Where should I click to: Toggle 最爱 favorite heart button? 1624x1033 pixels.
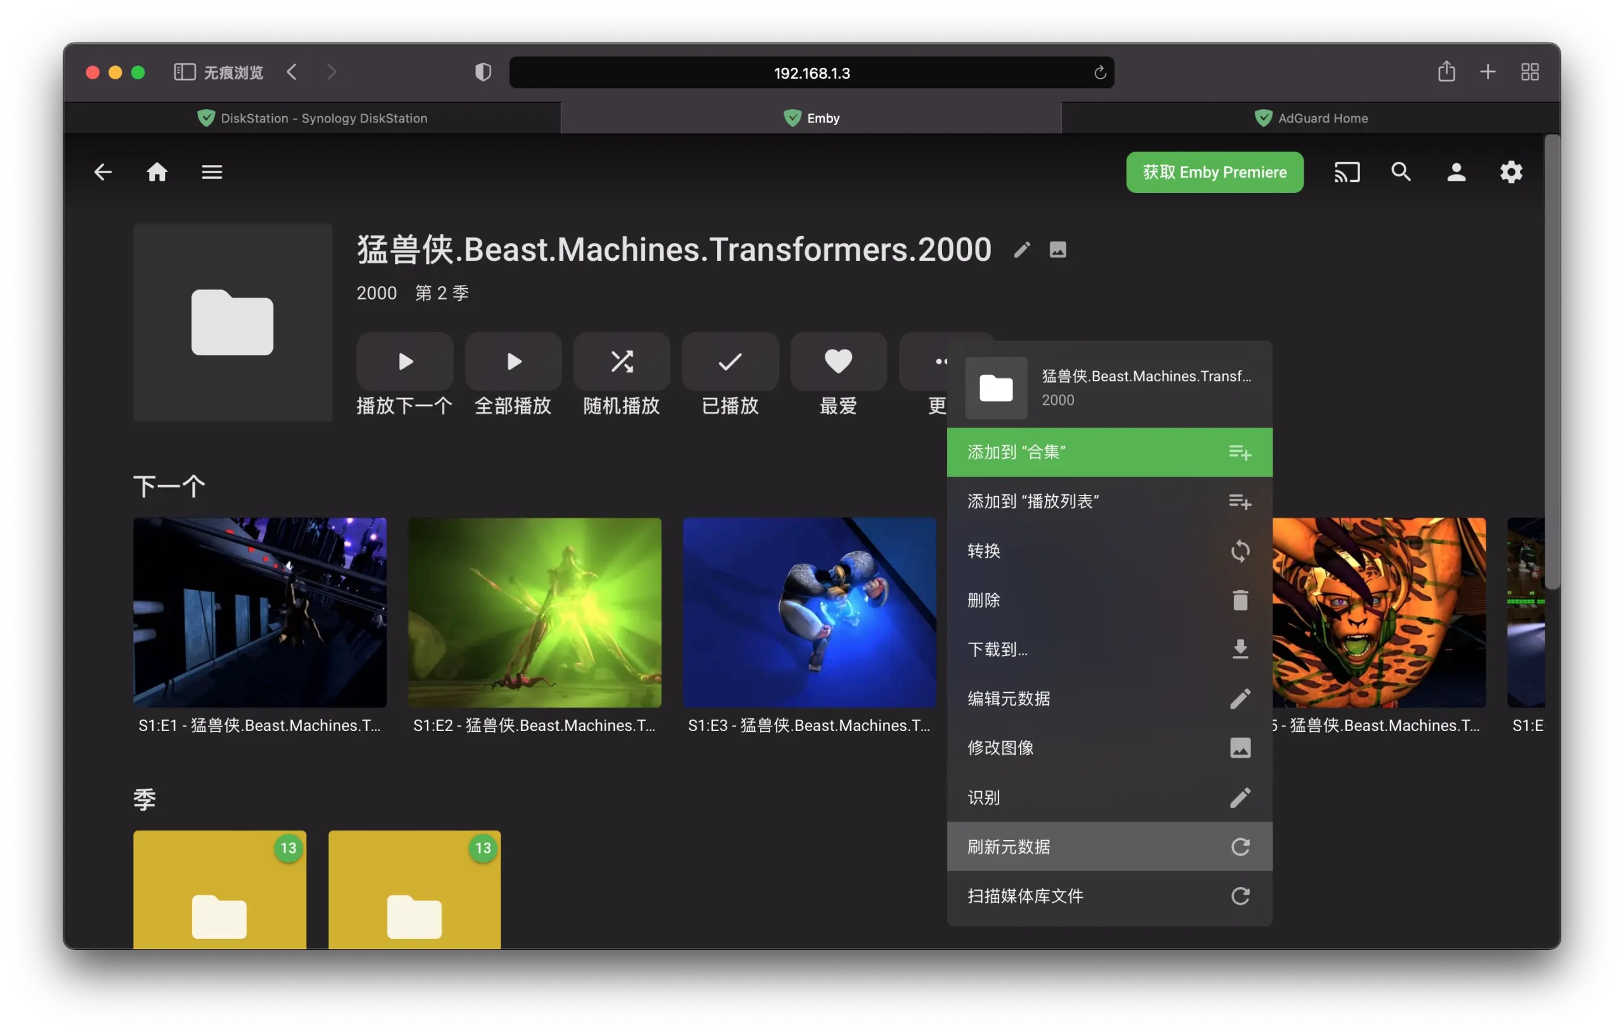point(838,362)
